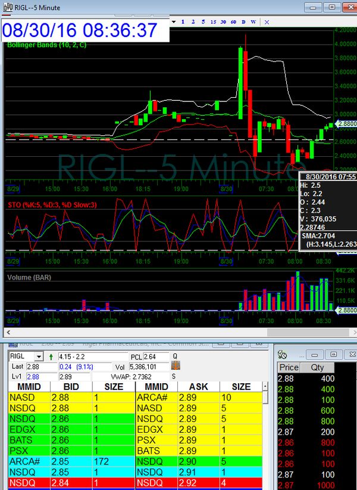Switch to Weekly (W) chart timeframe

253,22
